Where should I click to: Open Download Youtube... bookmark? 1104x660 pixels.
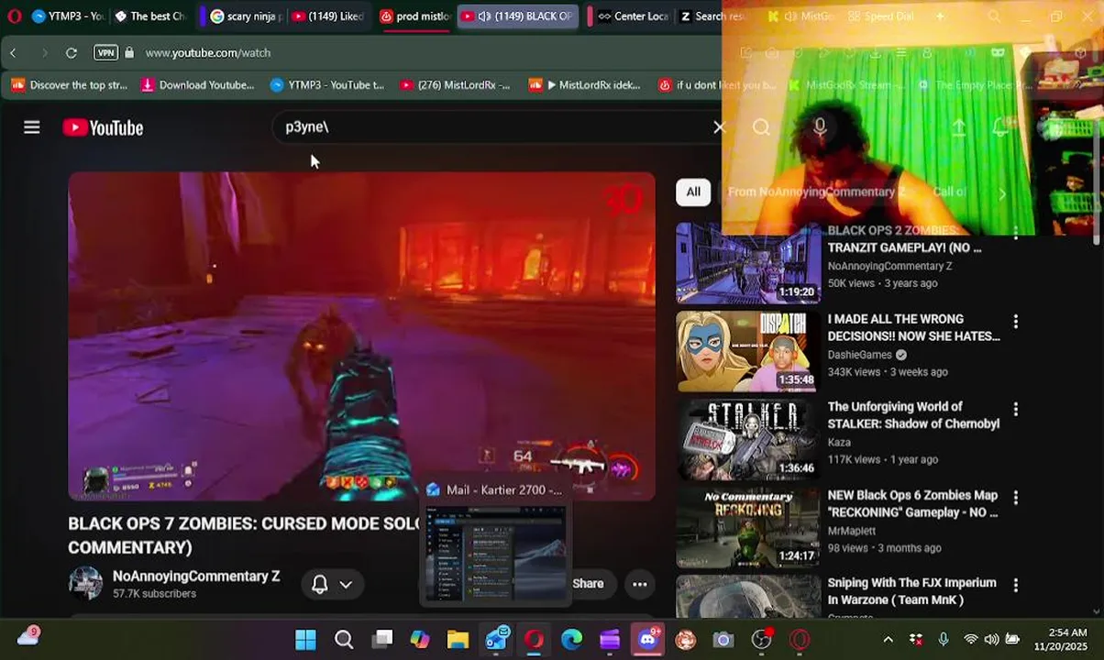197,85
